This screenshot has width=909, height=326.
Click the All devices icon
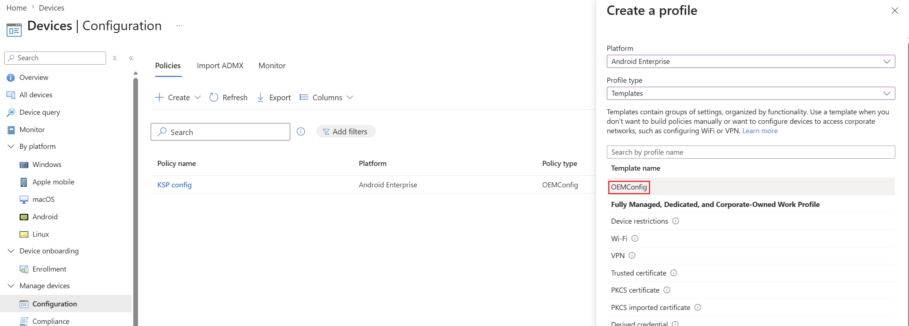click(11, 95)
